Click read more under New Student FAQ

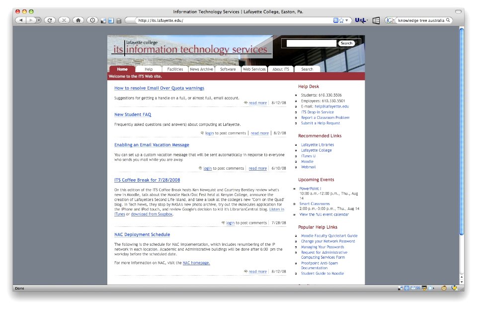[x=260, y=133]
